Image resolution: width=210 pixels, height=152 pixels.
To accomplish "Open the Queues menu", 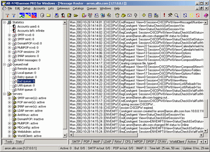I will coord(92,8).
